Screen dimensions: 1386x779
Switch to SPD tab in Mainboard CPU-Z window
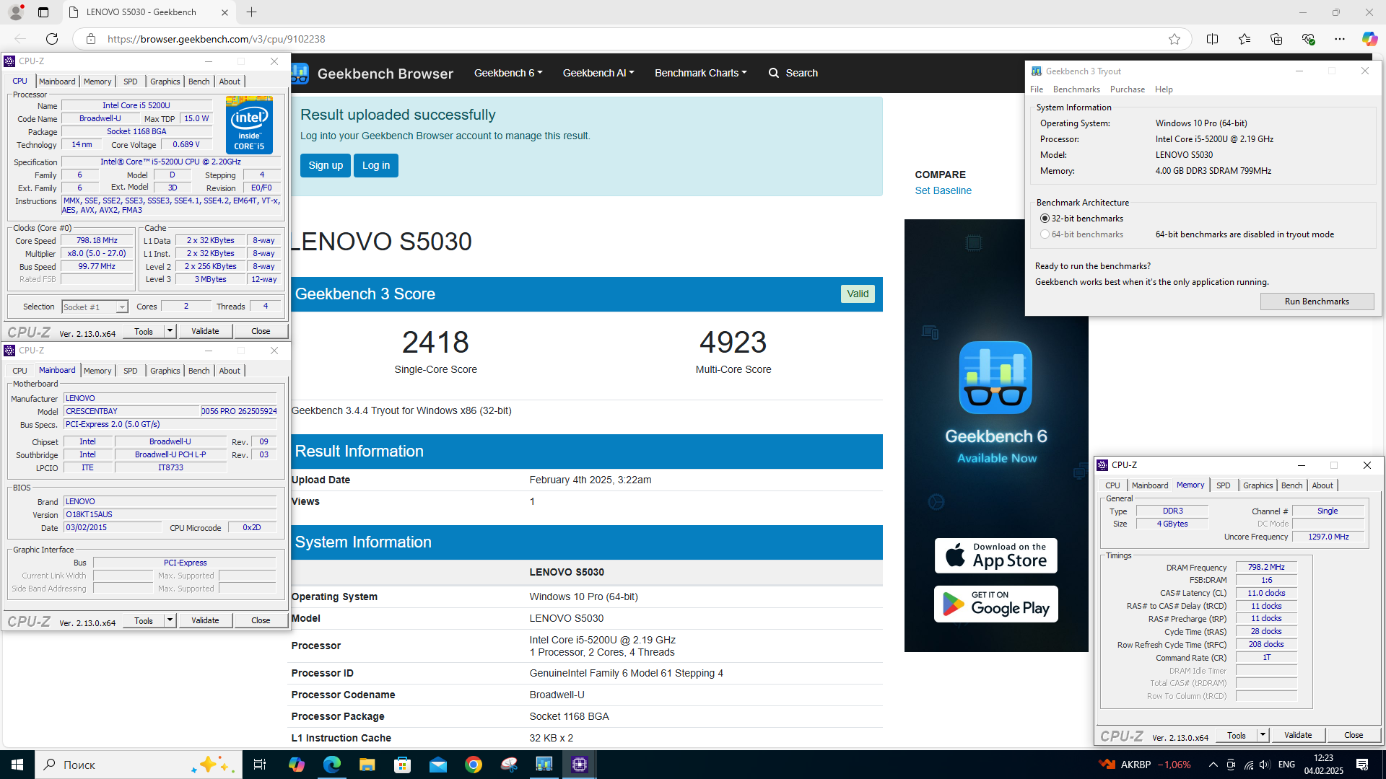130,371
